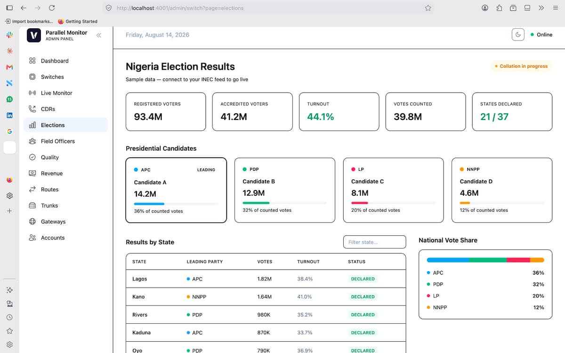Click the Gmail icon in browser sidebar
This screenshot has width=565, height=353.
[9, 67]
